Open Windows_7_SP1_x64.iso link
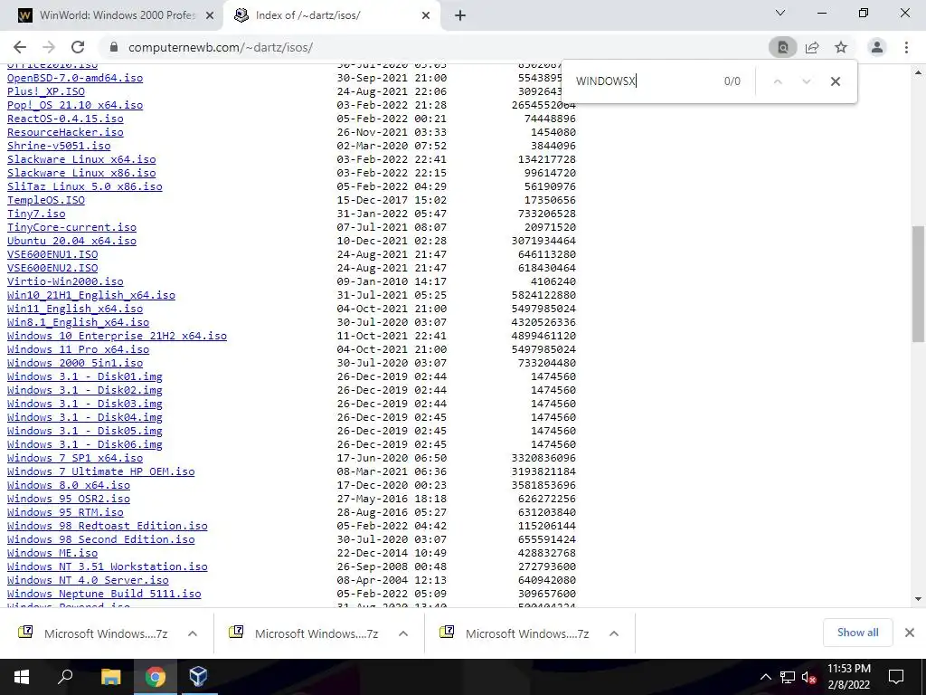The image size is (926, 695). click(x=75, y=458)
